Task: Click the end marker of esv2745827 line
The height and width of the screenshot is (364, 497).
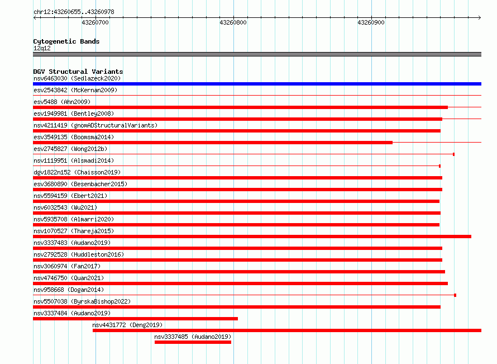Action: [453, 154]
